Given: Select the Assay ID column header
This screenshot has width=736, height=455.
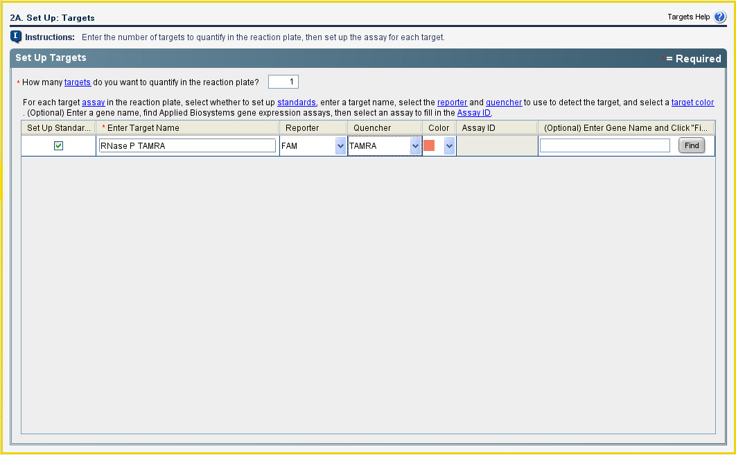Looking at the screenshot, I should tap(496, 128).
